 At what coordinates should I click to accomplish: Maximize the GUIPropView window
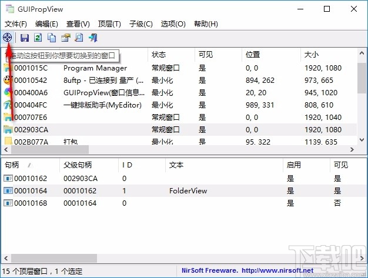327,9
